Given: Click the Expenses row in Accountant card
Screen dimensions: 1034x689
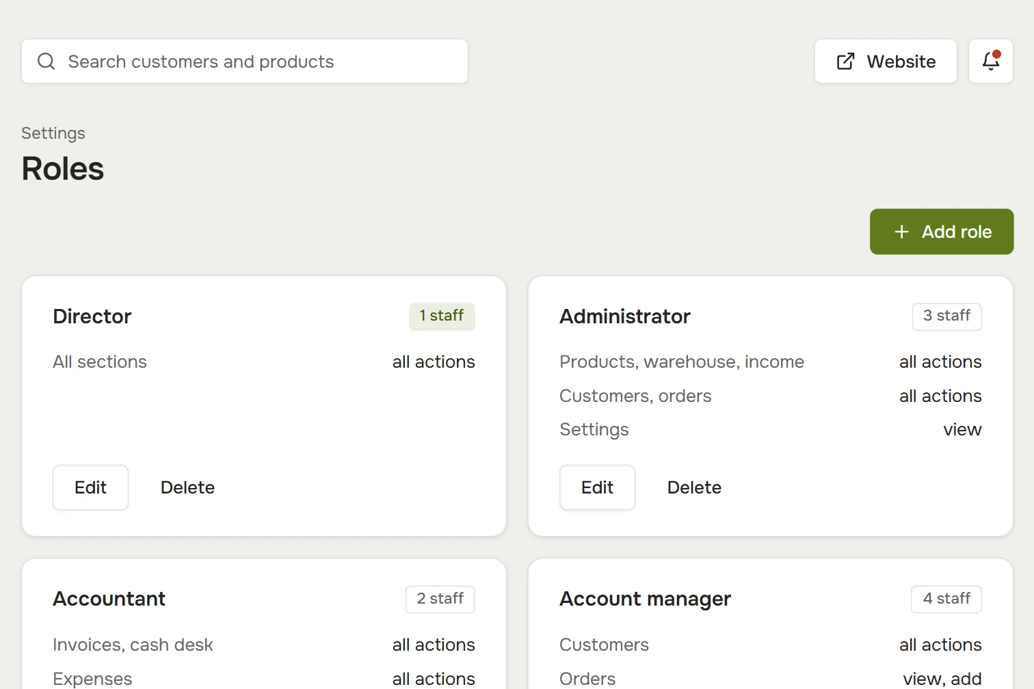Looking at the screenshot, I should (x=264, y=679).
